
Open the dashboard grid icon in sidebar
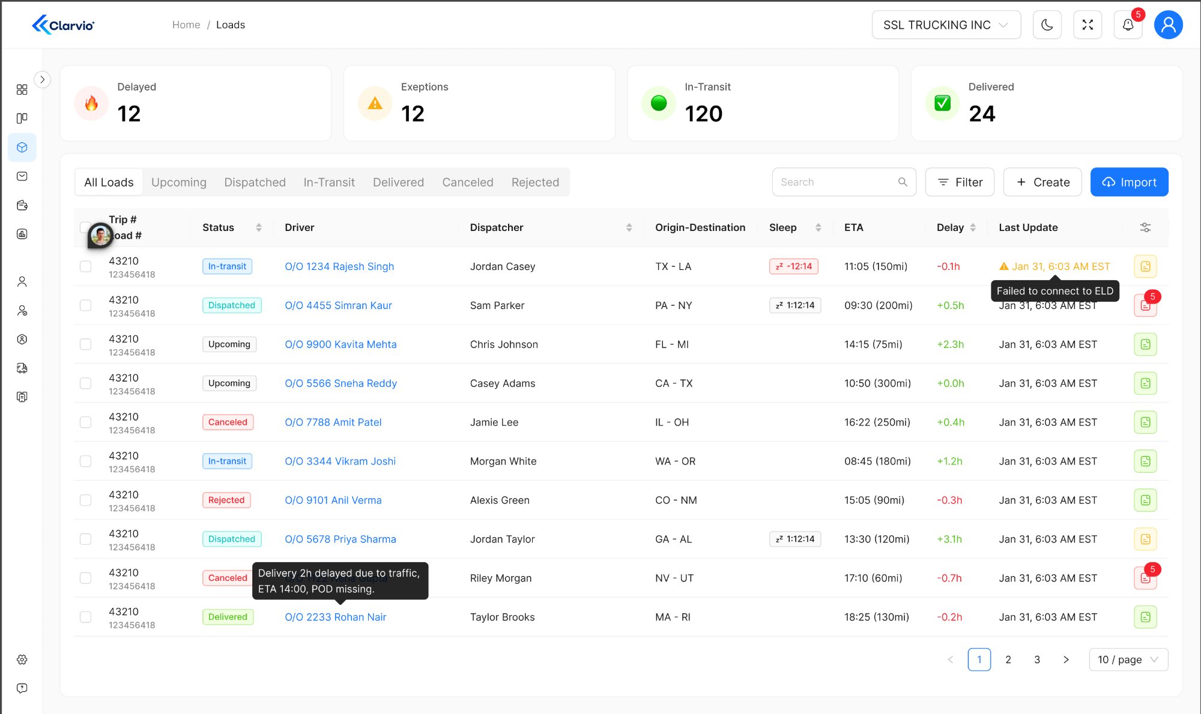(x=22, y=89)
